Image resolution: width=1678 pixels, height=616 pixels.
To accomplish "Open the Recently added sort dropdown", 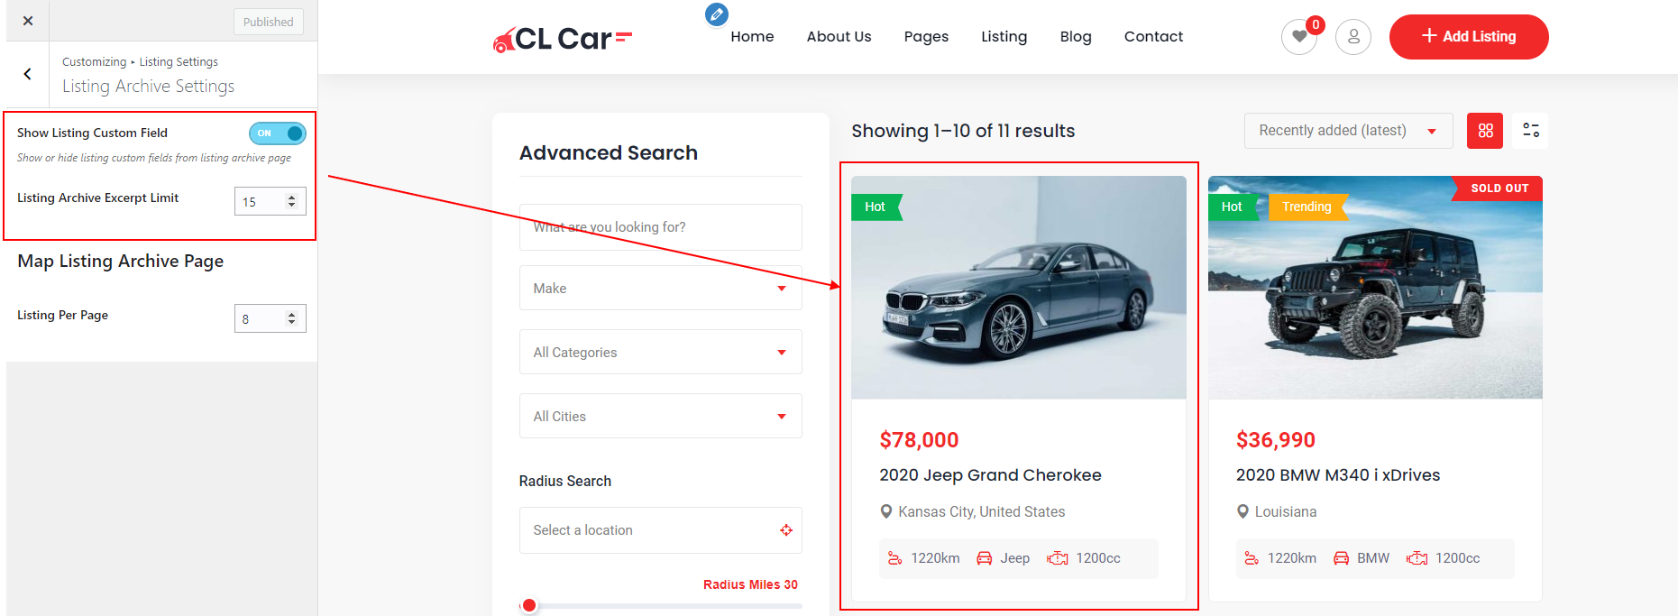I will tap(1348, 131).
